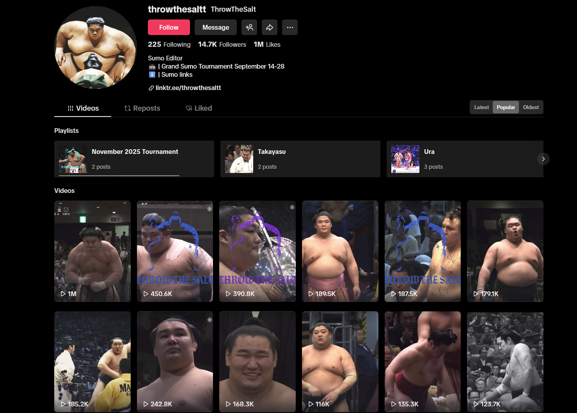
Task: Select the Popular sort option
Action: click(x=506, y=107)
